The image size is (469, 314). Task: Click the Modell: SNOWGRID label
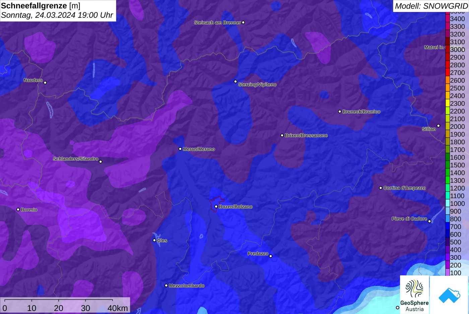[431, 6]
